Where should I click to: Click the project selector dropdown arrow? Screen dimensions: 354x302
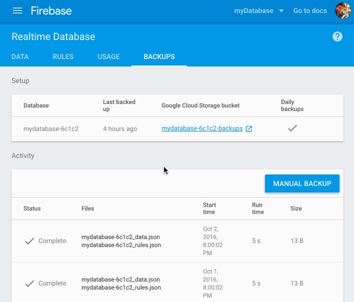point(281,10)
